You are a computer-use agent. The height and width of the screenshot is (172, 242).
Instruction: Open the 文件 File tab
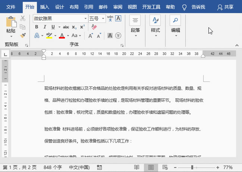coord(11,7)
